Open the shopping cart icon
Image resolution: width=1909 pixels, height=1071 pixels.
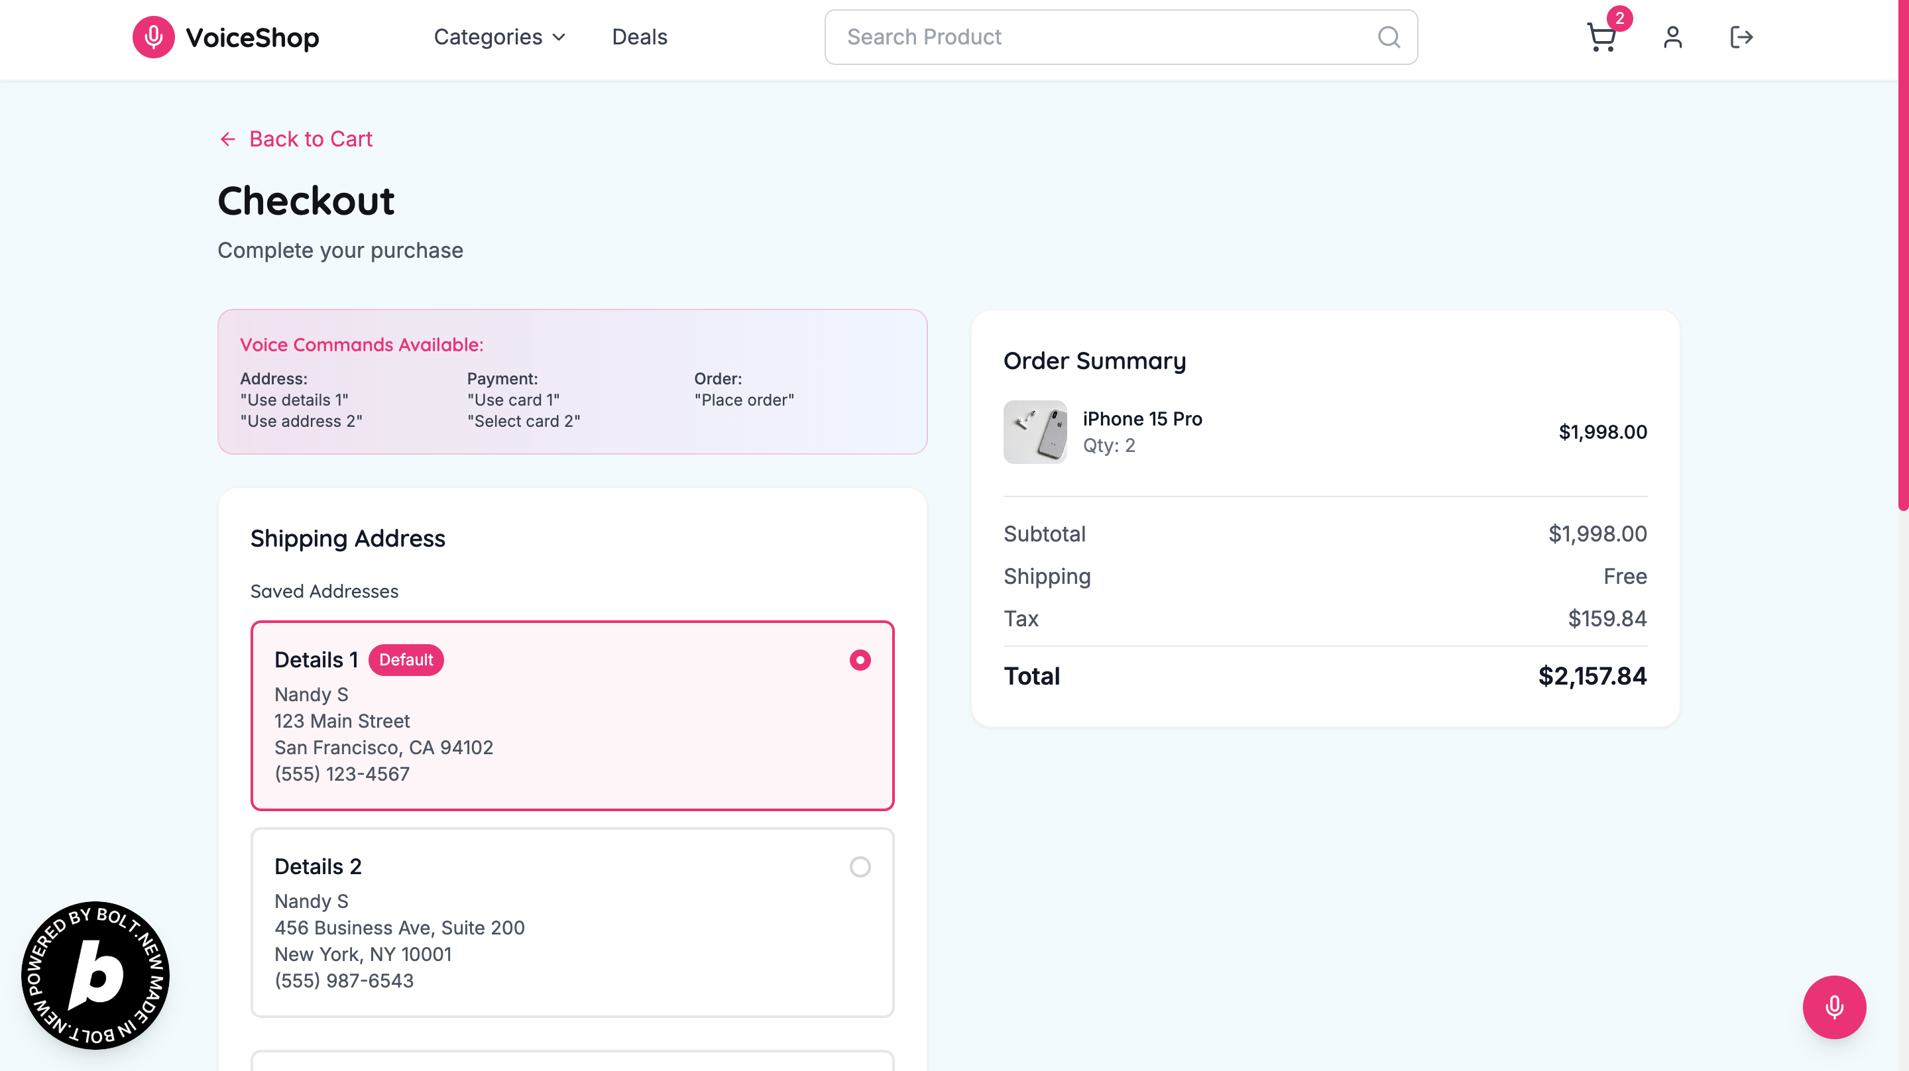coord(1601,37)
